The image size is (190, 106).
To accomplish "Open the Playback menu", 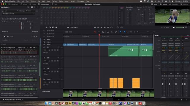I will [55, 1].
